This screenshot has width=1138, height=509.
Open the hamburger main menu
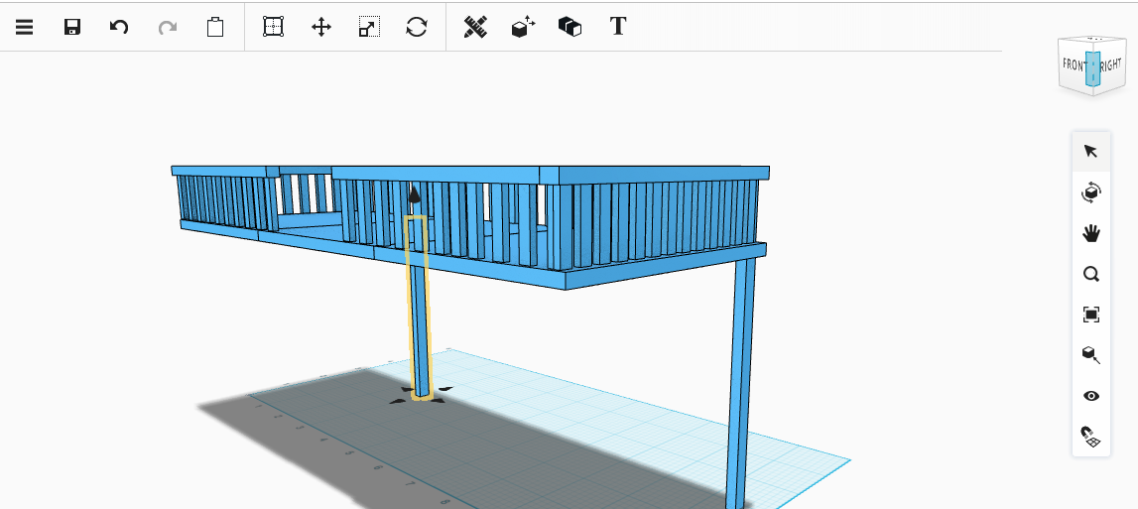(25, 28)
